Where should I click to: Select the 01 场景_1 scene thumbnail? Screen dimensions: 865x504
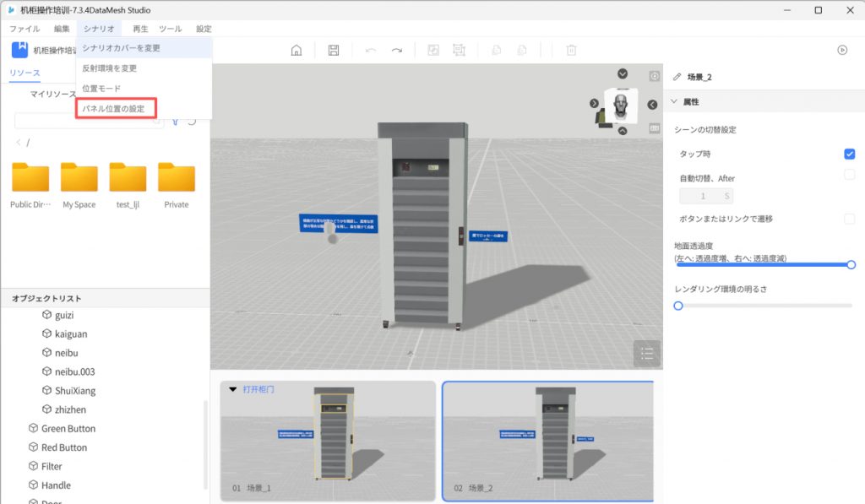pyautogui.click(x=329, y=441)
